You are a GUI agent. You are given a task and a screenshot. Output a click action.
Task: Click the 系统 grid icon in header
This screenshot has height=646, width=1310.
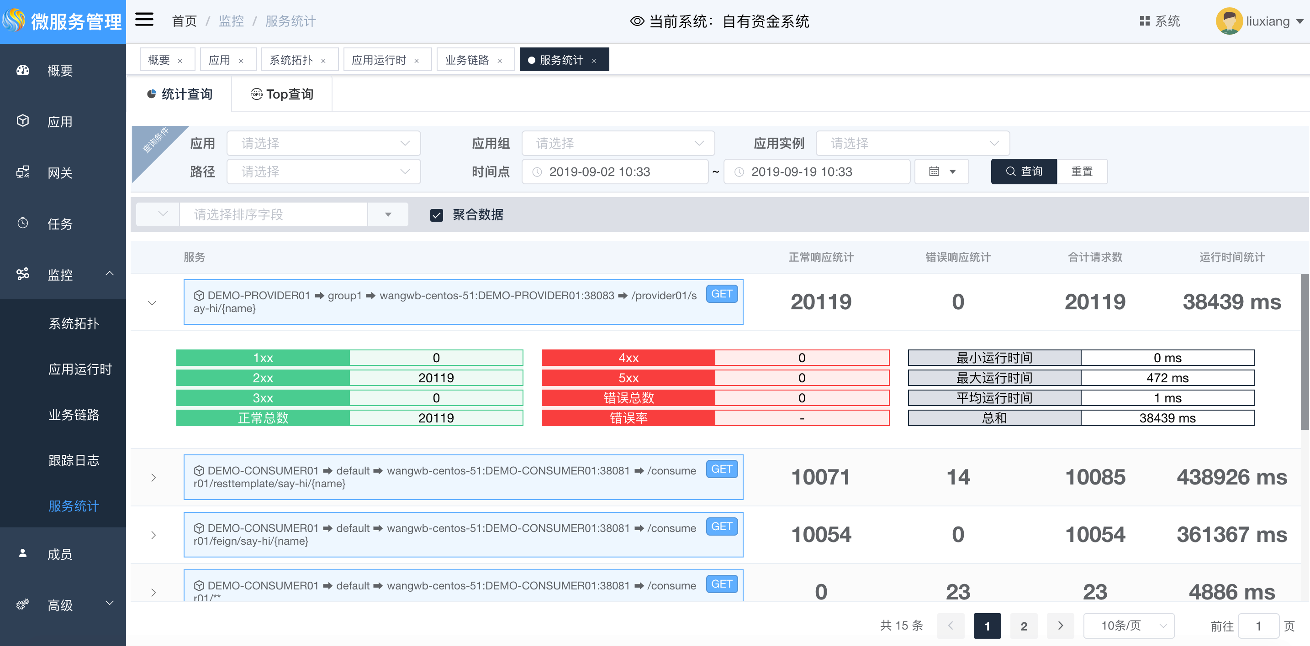[1144, 21]
